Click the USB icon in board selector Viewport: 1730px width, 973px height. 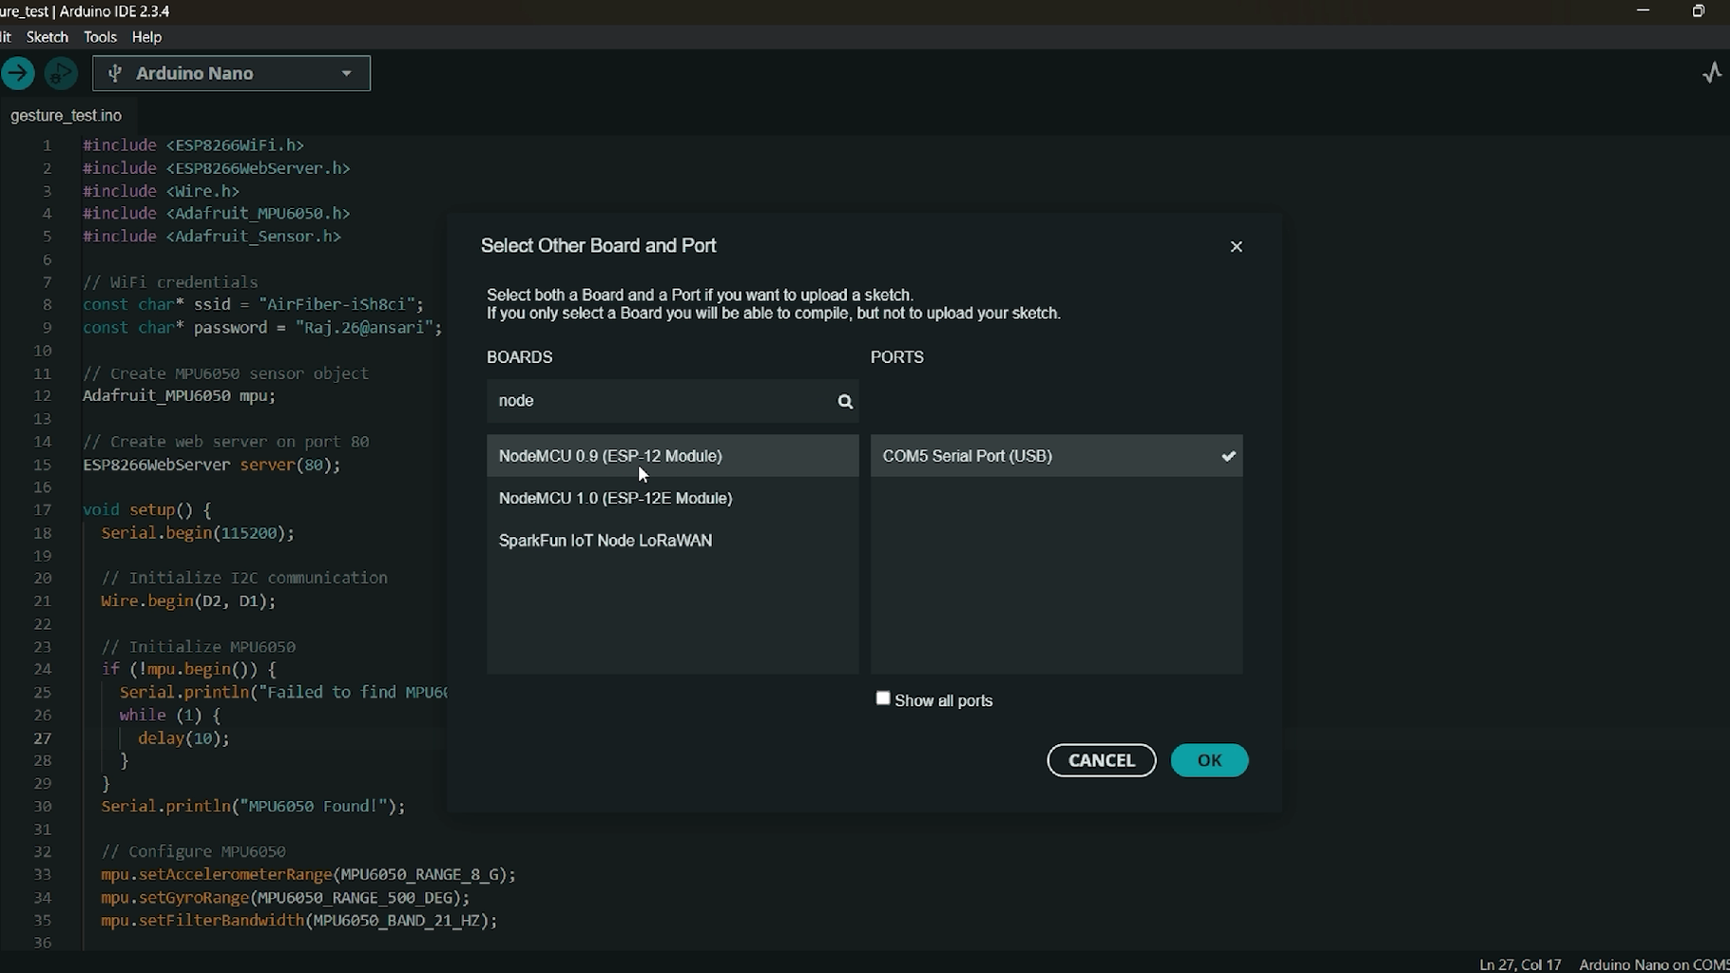click(115, 73)
